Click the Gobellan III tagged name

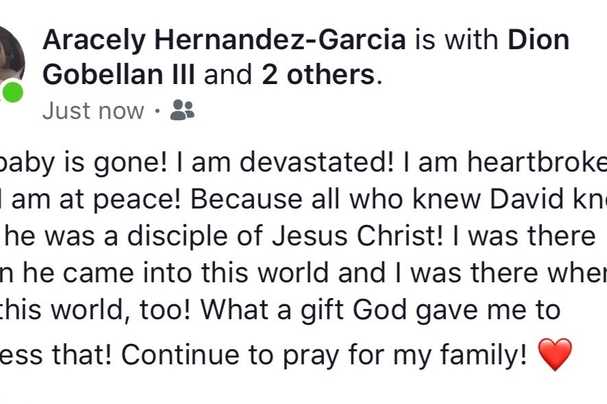tap(119, 75)
